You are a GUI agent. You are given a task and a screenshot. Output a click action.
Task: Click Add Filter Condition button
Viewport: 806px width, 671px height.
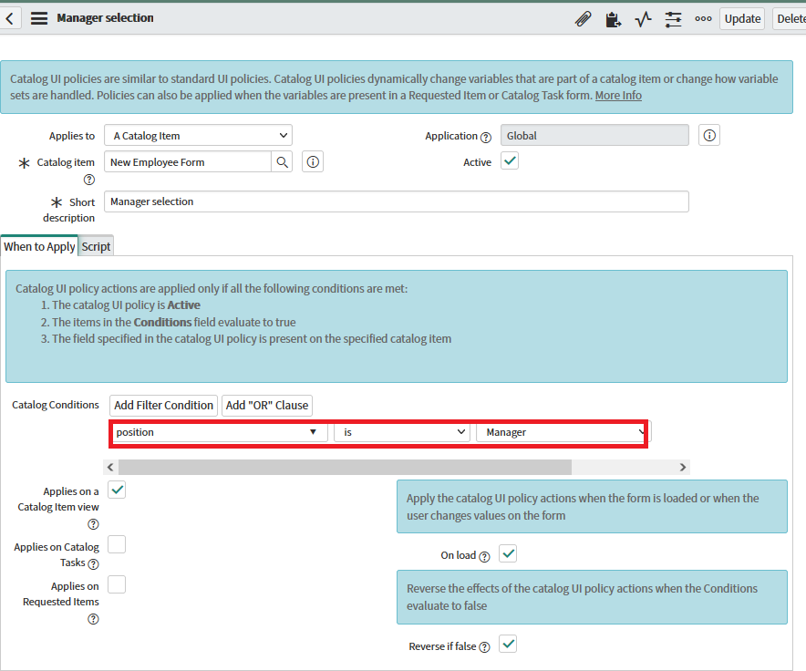point(163,405)
